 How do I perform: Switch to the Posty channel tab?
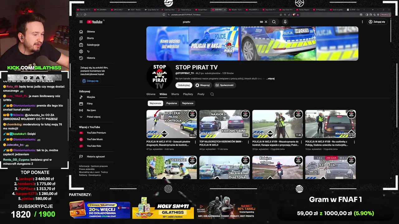click(201, 94)
